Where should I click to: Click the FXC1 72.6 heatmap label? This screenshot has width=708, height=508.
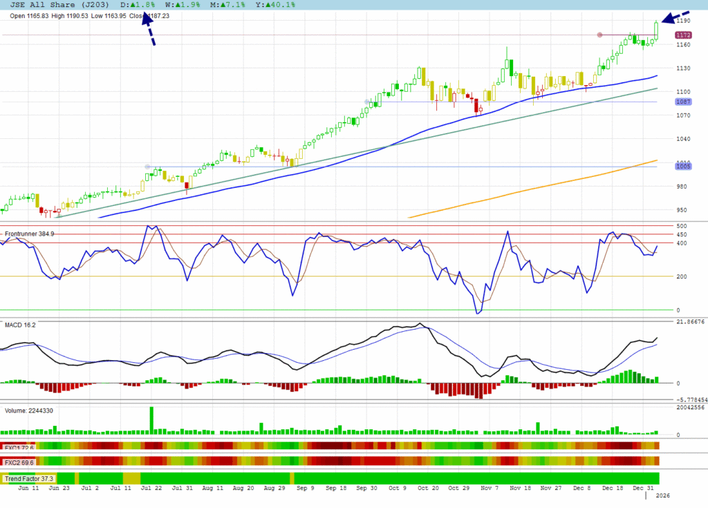[19, 446]
